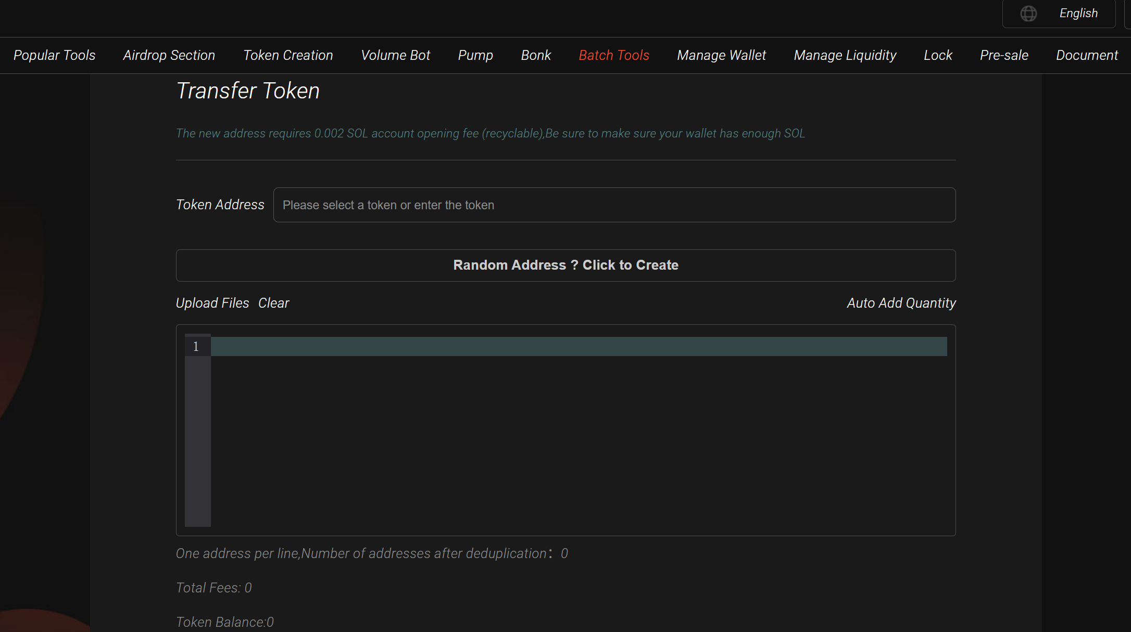Screen dimensions: 1131x632
Task: Select the Pump menu item
Action: [475, 55]
